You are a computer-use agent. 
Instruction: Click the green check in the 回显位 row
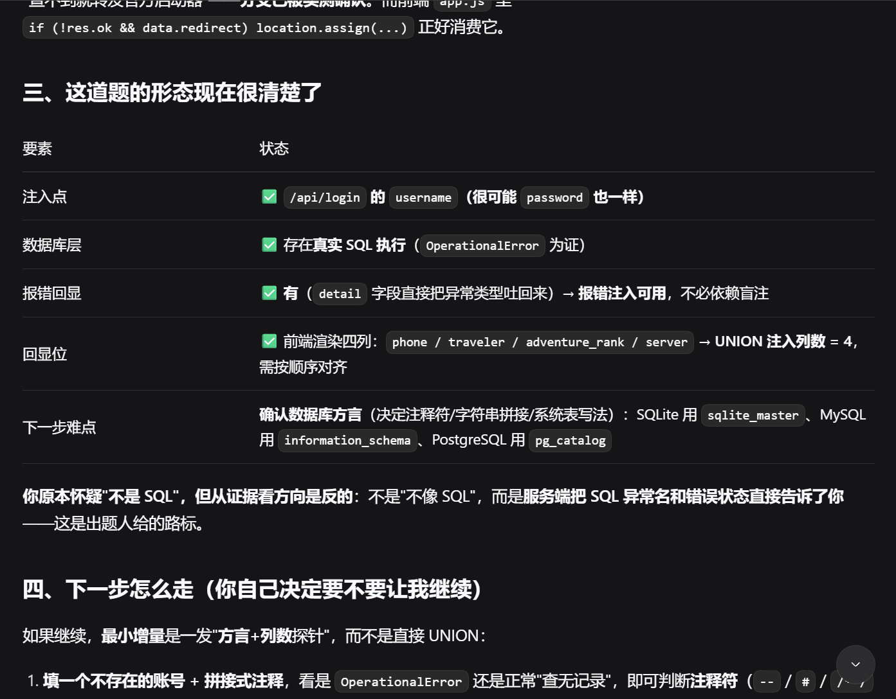tap(270, 341)
